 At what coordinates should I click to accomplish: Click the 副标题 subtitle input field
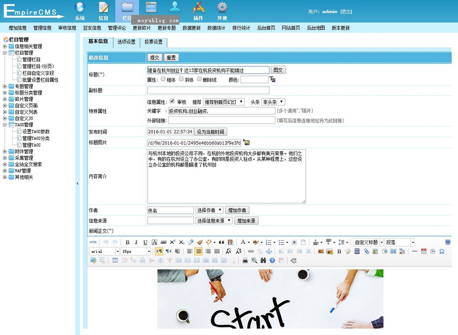point(208,90)
